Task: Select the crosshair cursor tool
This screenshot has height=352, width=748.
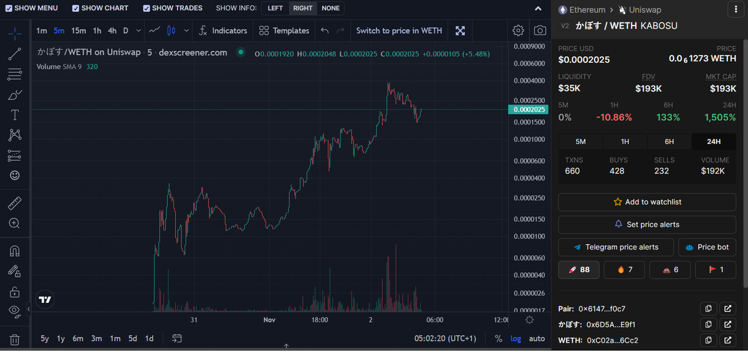Action: point(15,33)
